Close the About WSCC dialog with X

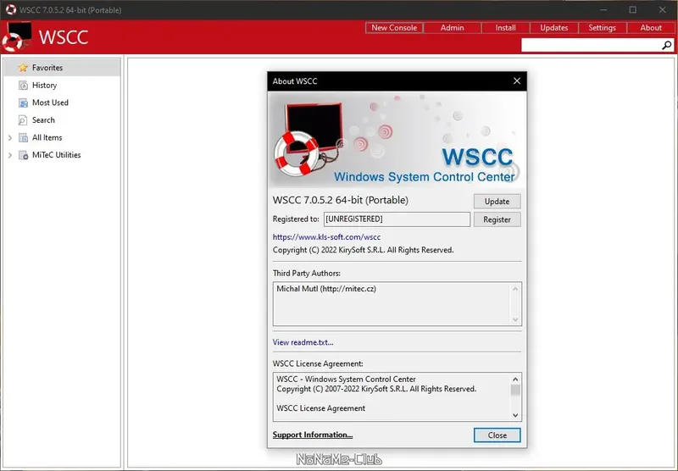[517, 80]
